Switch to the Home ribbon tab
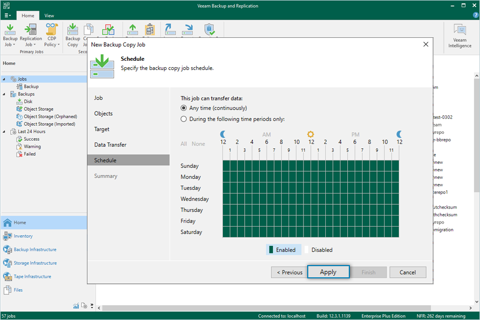 pos(28,15)
